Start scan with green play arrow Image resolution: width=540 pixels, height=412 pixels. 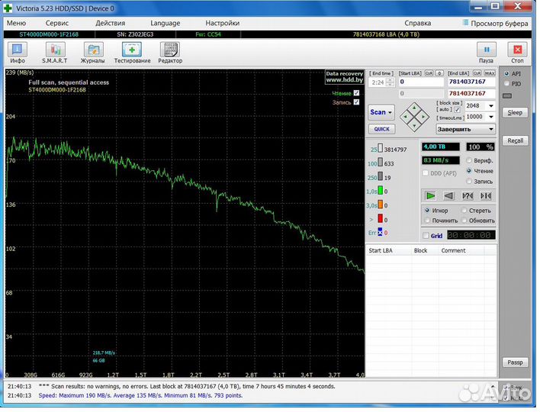(x=430, y=196)
